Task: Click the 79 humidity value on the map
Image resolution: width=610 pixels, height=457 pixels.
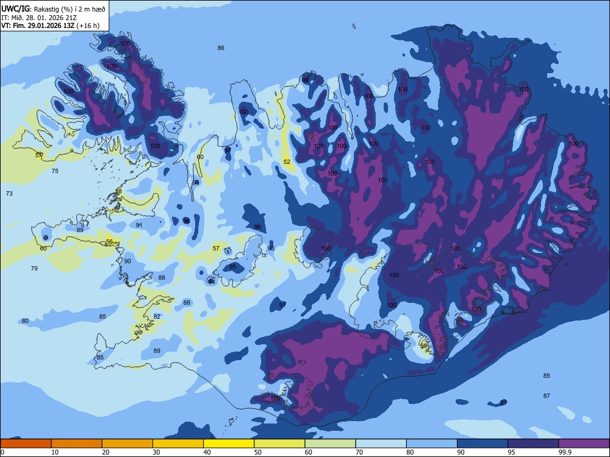Action: coord(34,268)
